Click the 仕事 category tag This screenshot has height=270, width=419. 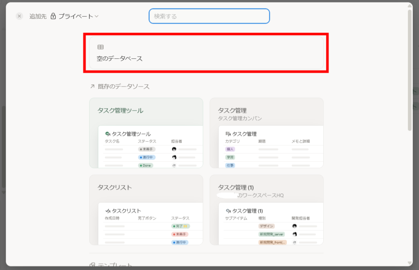coord(230,165)
